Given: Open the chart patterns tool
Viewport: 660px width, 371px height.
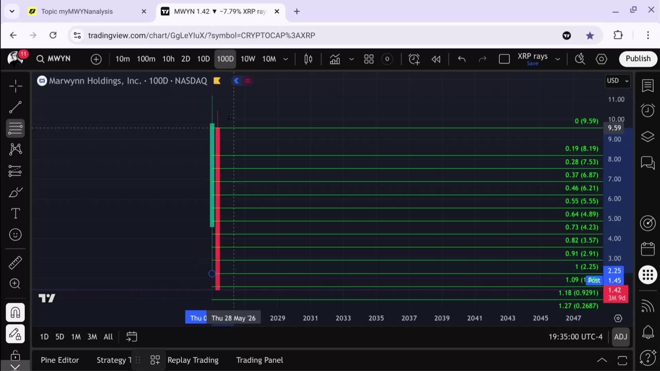Looking at the screenshot, I should click(15, 149).
